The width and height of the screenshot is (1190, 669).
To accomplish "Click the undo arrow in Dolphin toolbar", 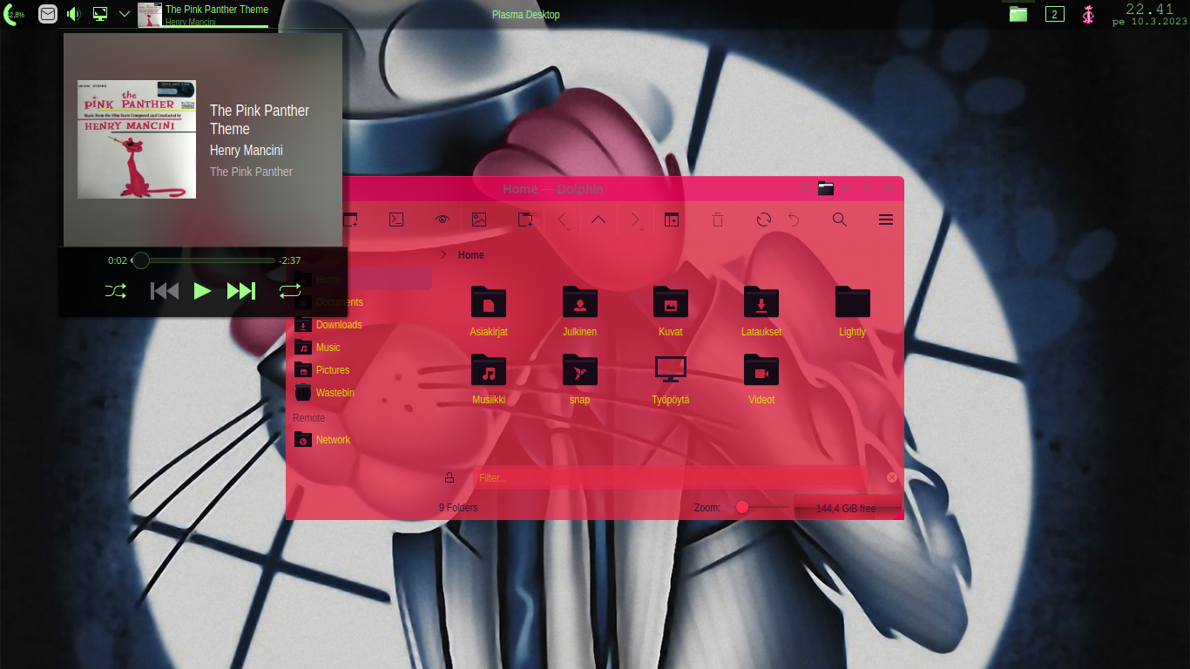I will 793,220.
